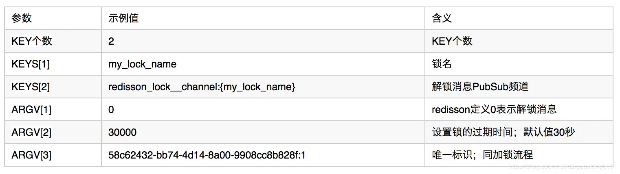Image resolution: width=620 pixels, height=174 pixels.
Task: Click the redisson_lock__channel:{my_lock_name} value
Action: pyautogui.click(x=202, y=87)
